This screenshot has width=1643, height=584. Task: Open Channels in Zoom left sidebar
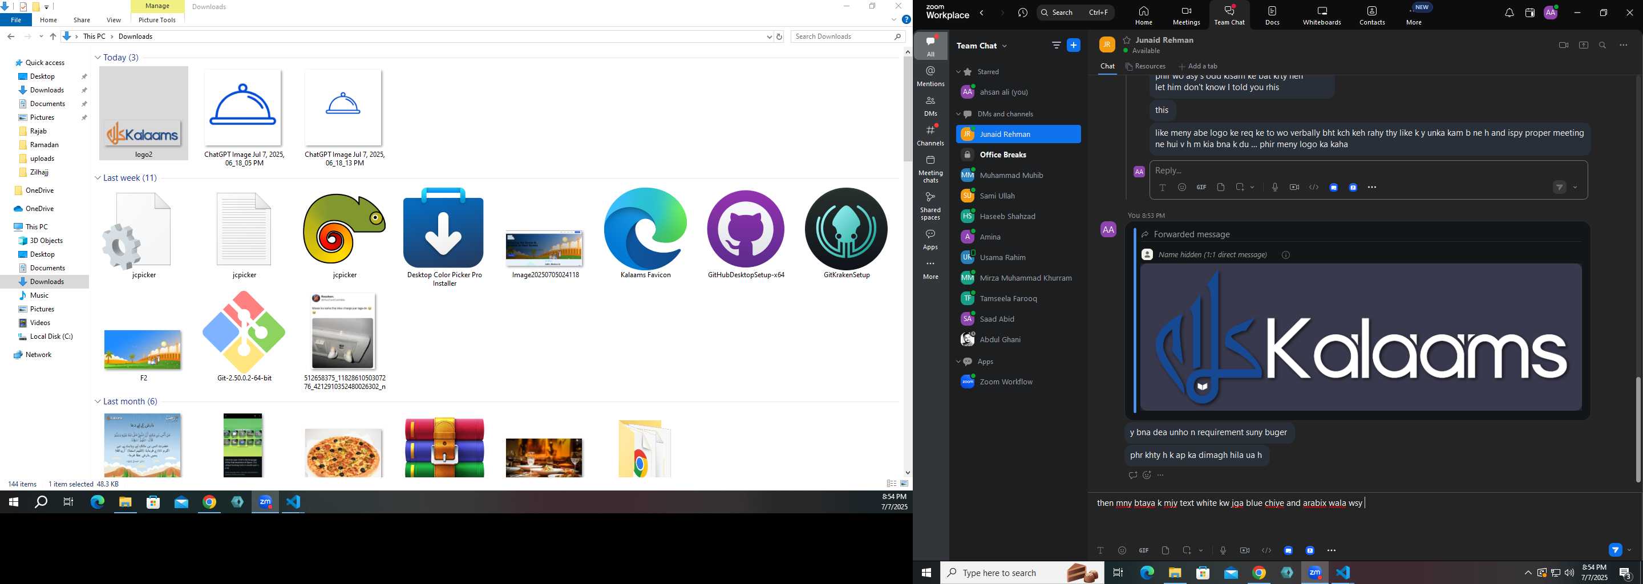(930, 135)
